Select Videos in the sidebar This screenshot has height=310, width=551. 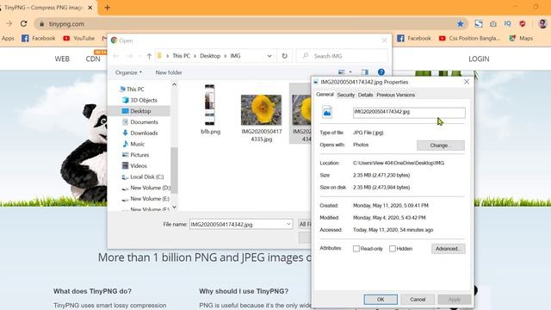tap(134, 165)
